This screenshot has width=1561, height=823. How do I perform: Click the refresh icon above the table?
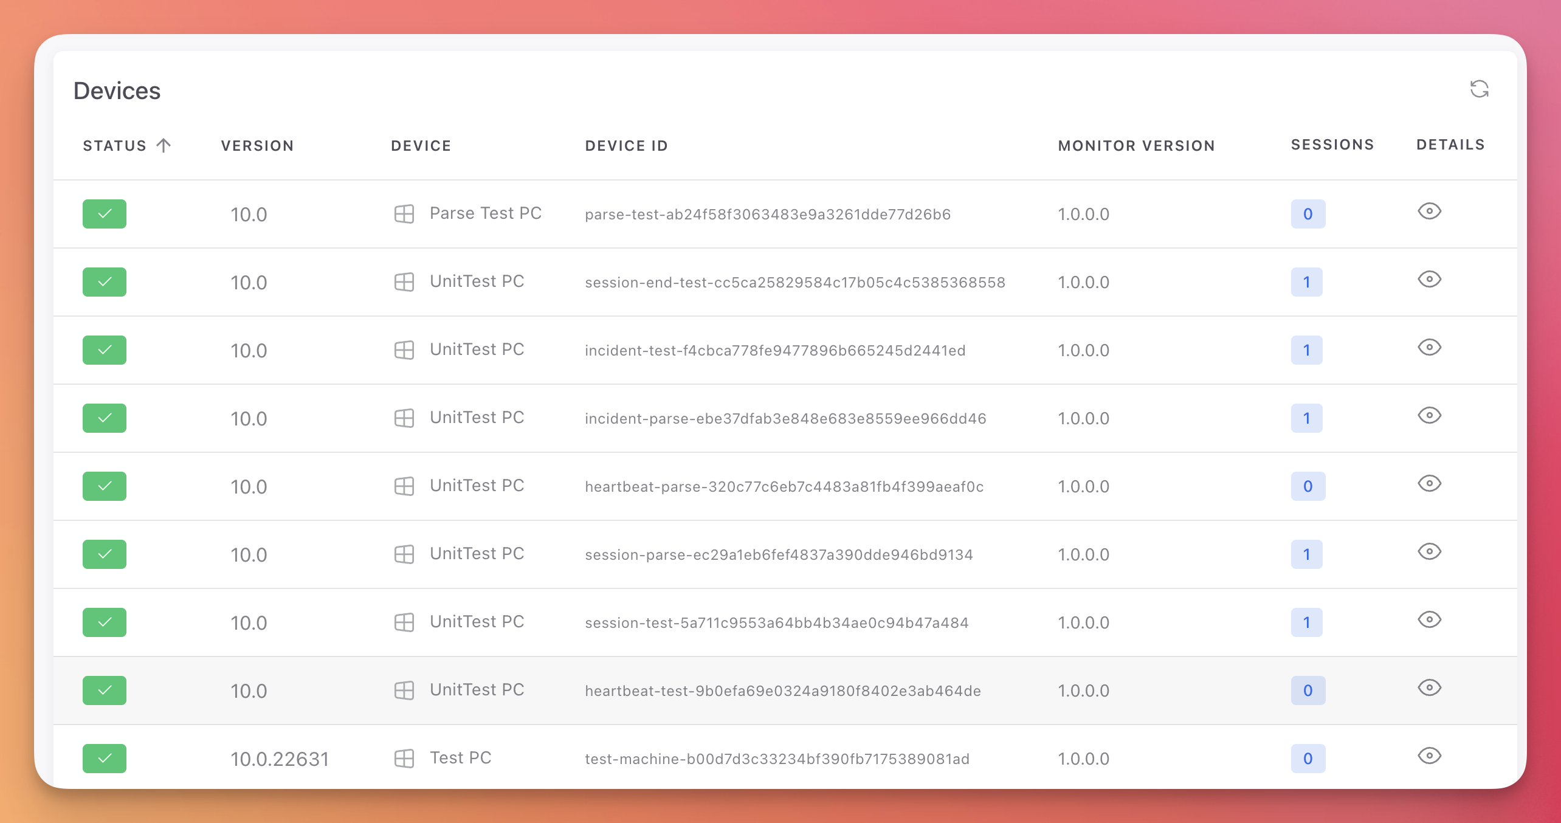click(x=1480, y=89)
